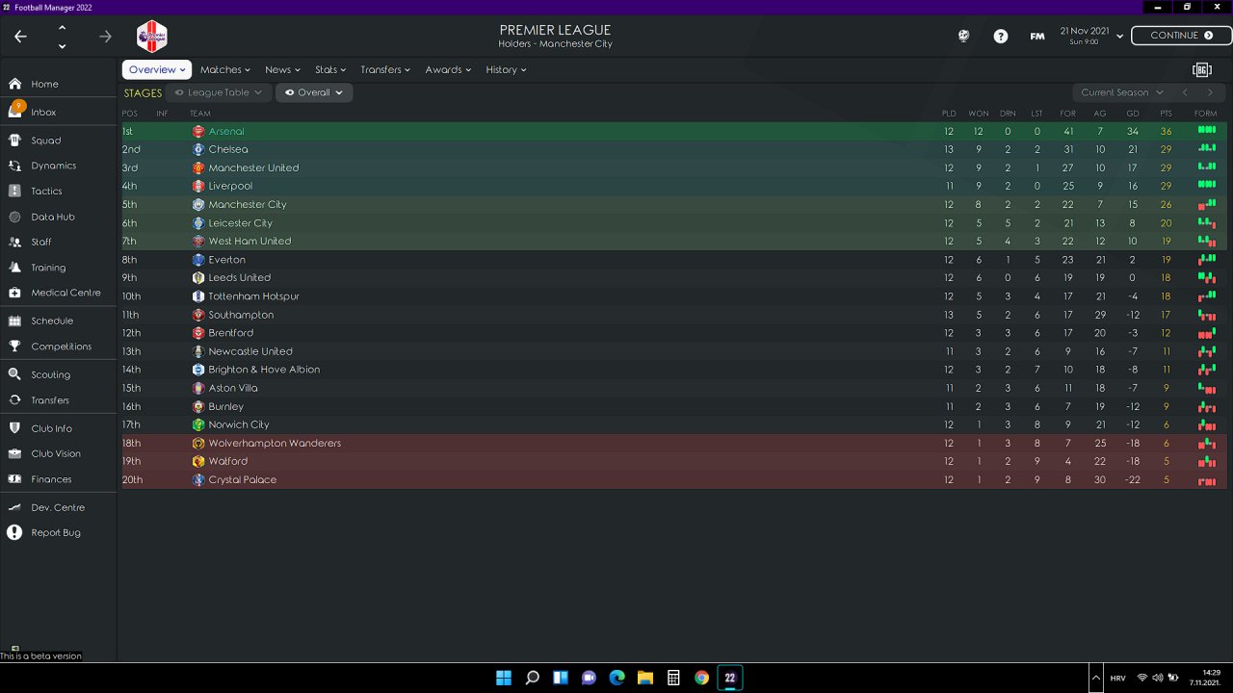Open the League Table stage dropdown
Image resolution: width=1233 pixels, height=693 pixels.
pyautogui.click(x=219, y=92)
